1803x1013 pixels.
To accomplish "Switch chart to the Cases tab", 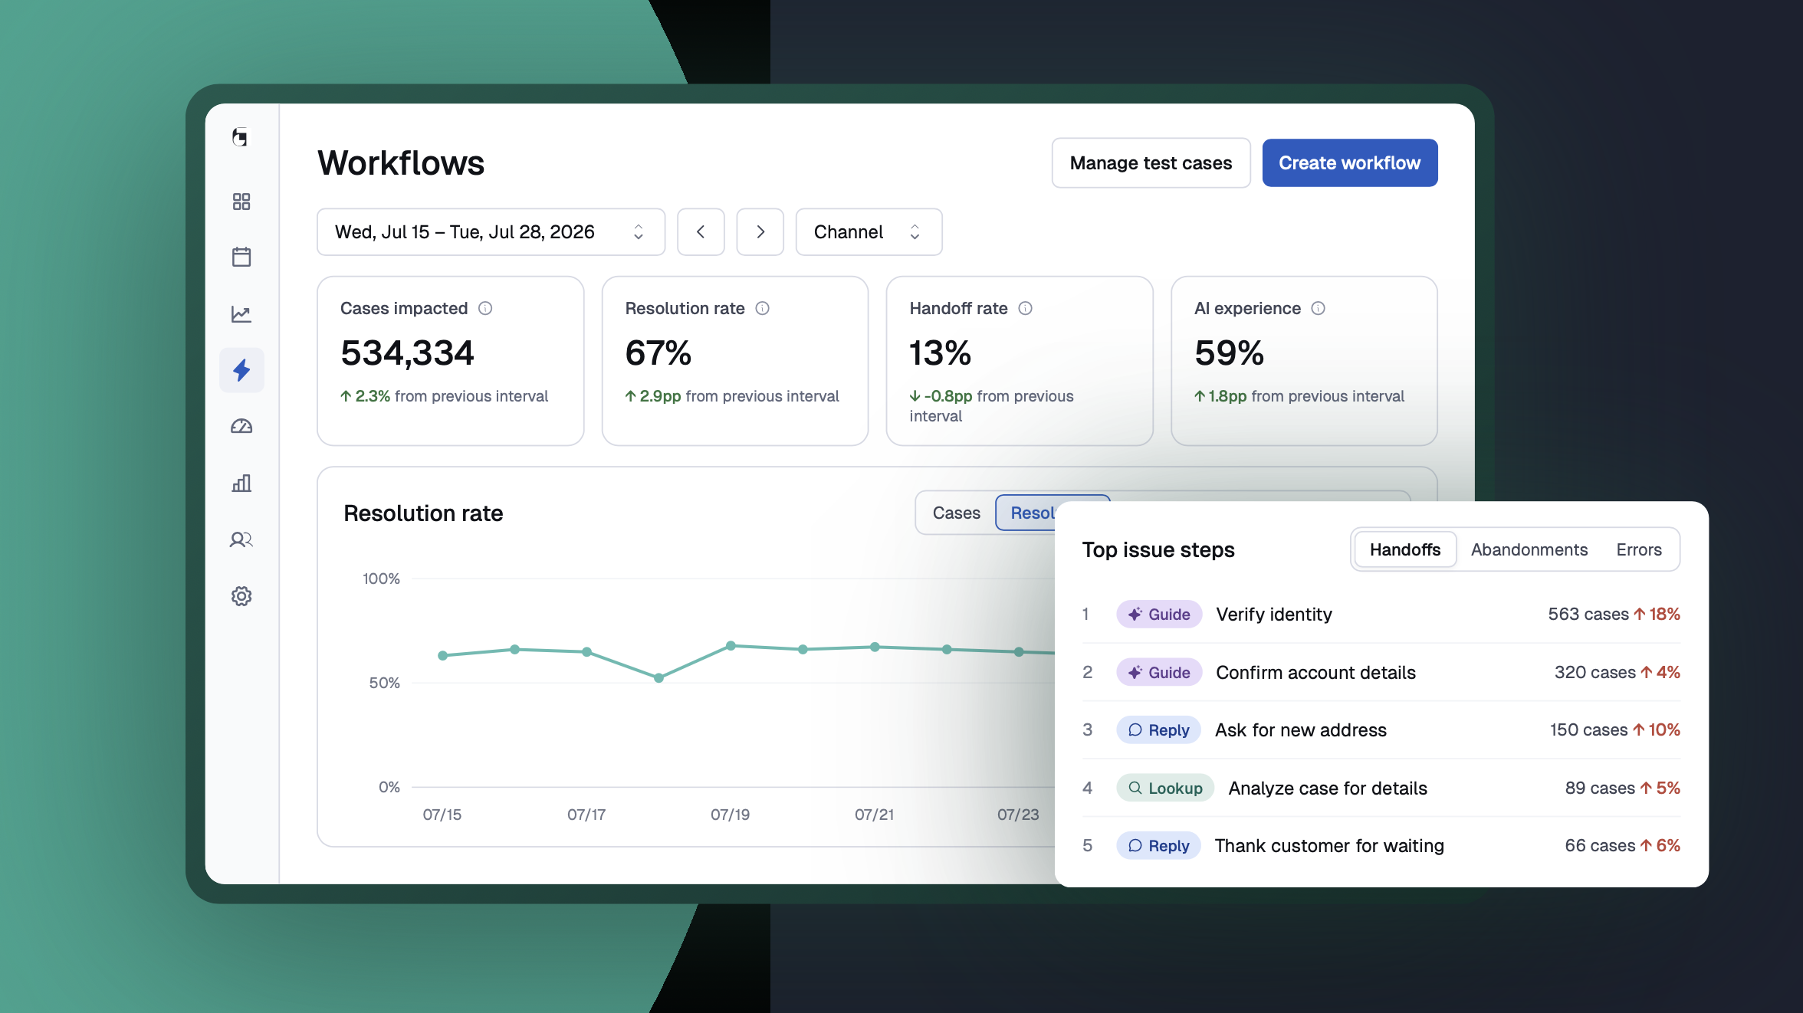I will [956, 513].
